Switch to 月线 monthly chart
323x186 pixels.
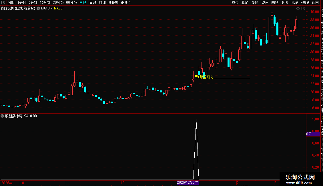(x=102, y=3)
